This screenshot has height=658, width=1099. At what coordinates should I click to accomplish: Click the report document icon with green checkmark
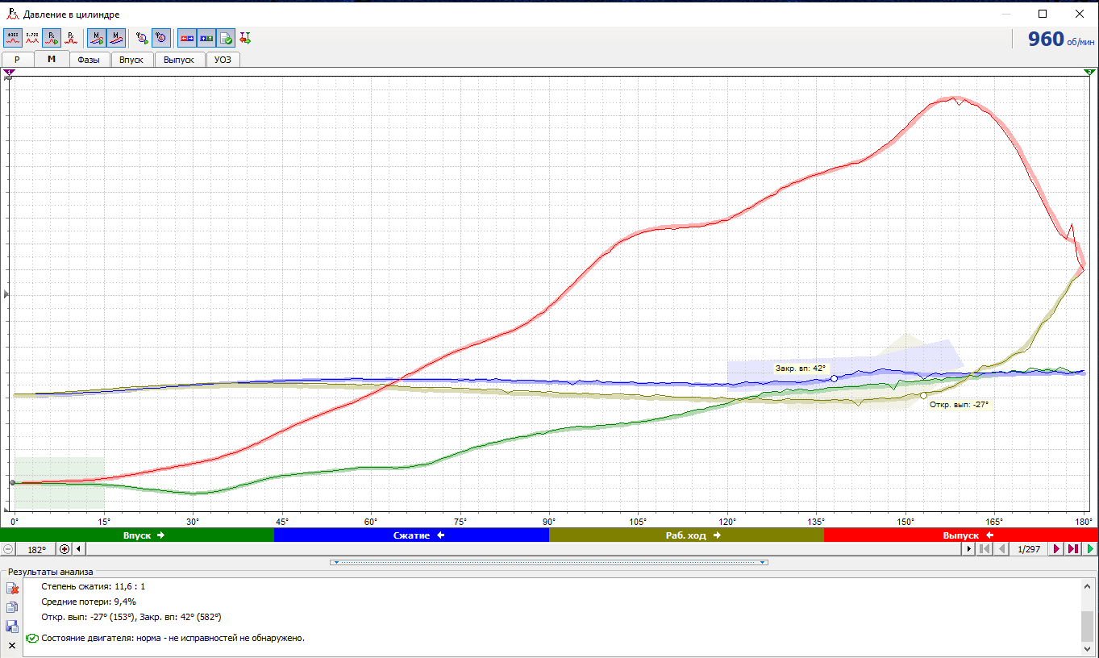point(226,37)
